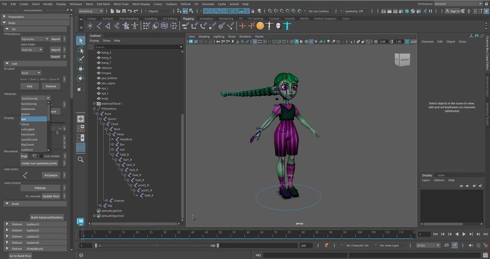Click the white skull shelf icon
Viewport: 490px width, 259px height.
(277, 26)
